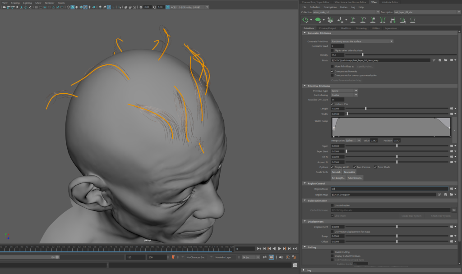Open the Primitive Type dropdown
The height and width of the screenshot is (274, 462).
pyautogui.click(x=344, y=91)
